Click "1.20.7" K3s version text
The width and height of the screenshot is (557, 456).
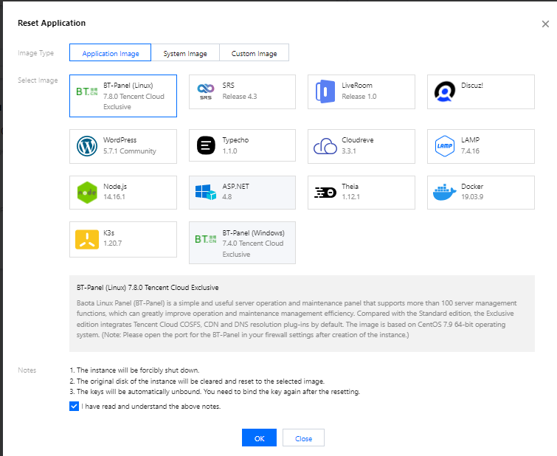tap(113, 243)
